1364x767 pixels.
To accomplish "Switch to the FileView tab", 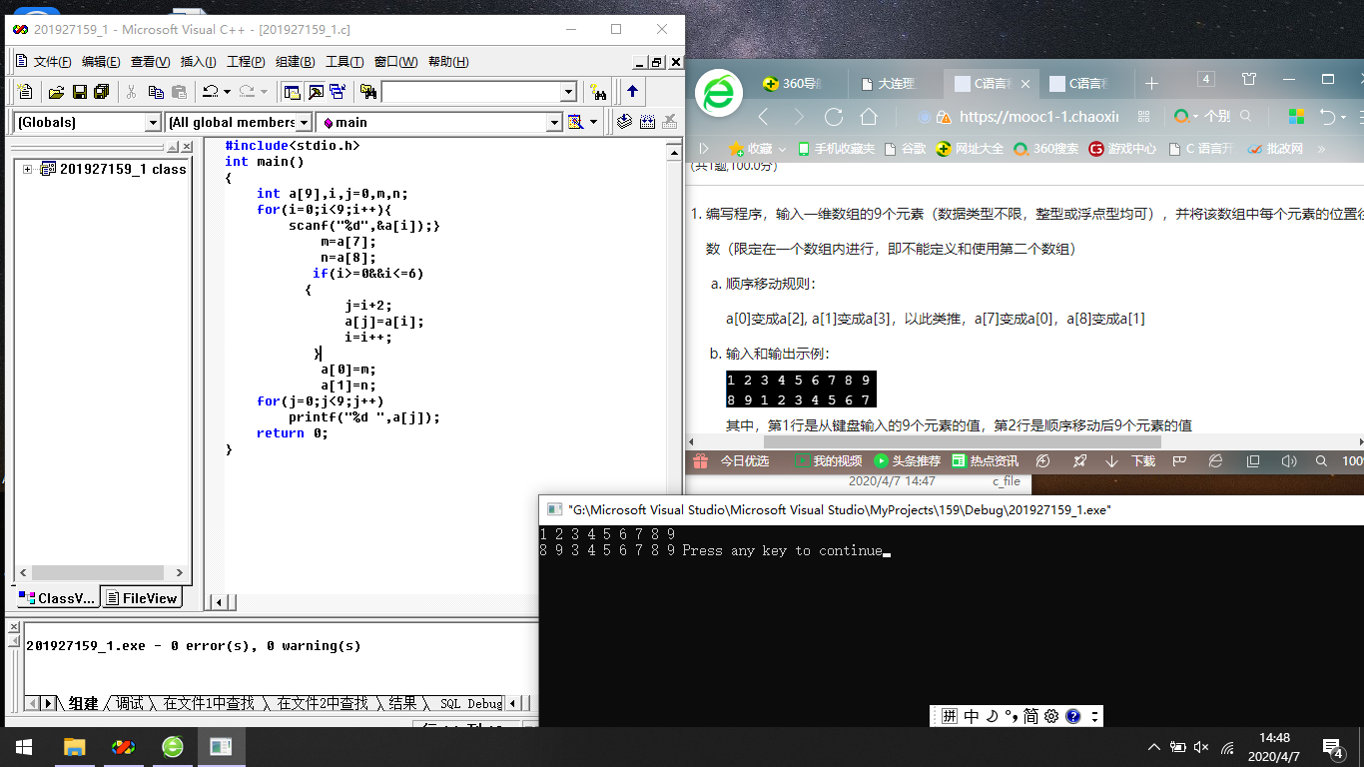I will click(142, 598).
